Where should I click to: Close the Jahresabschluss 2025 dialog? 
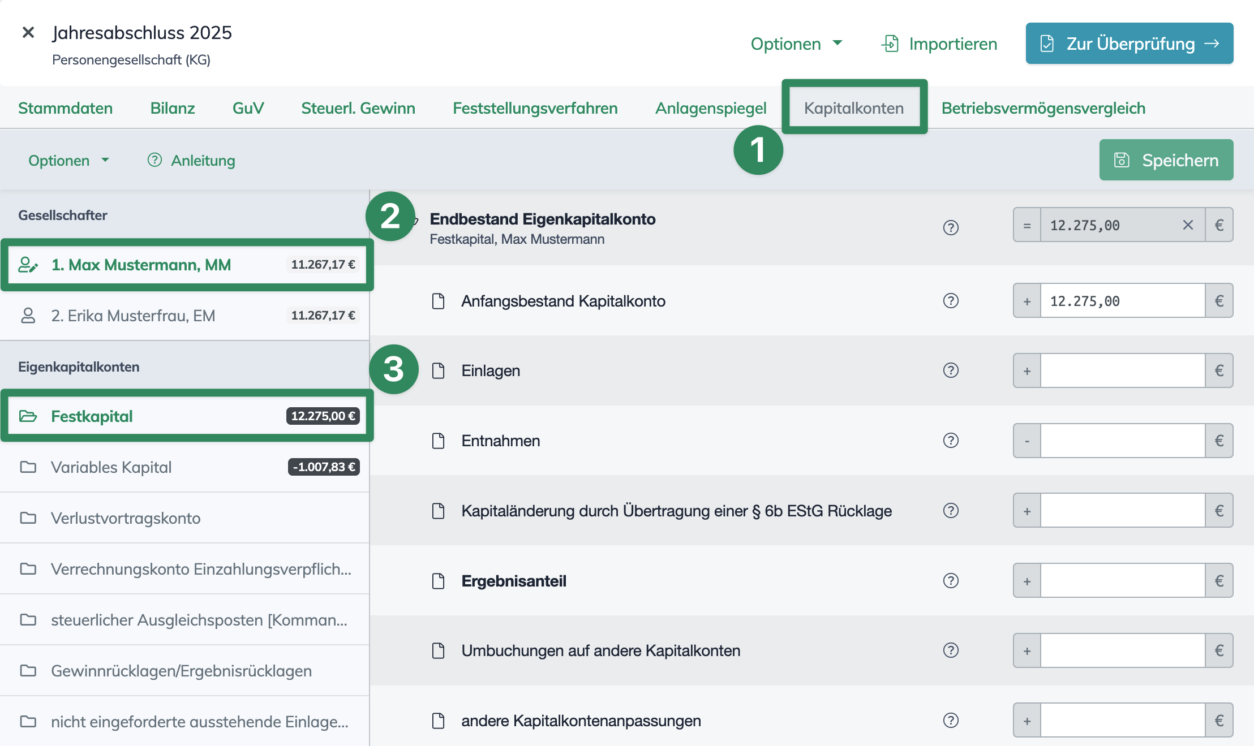click(28, 32)
